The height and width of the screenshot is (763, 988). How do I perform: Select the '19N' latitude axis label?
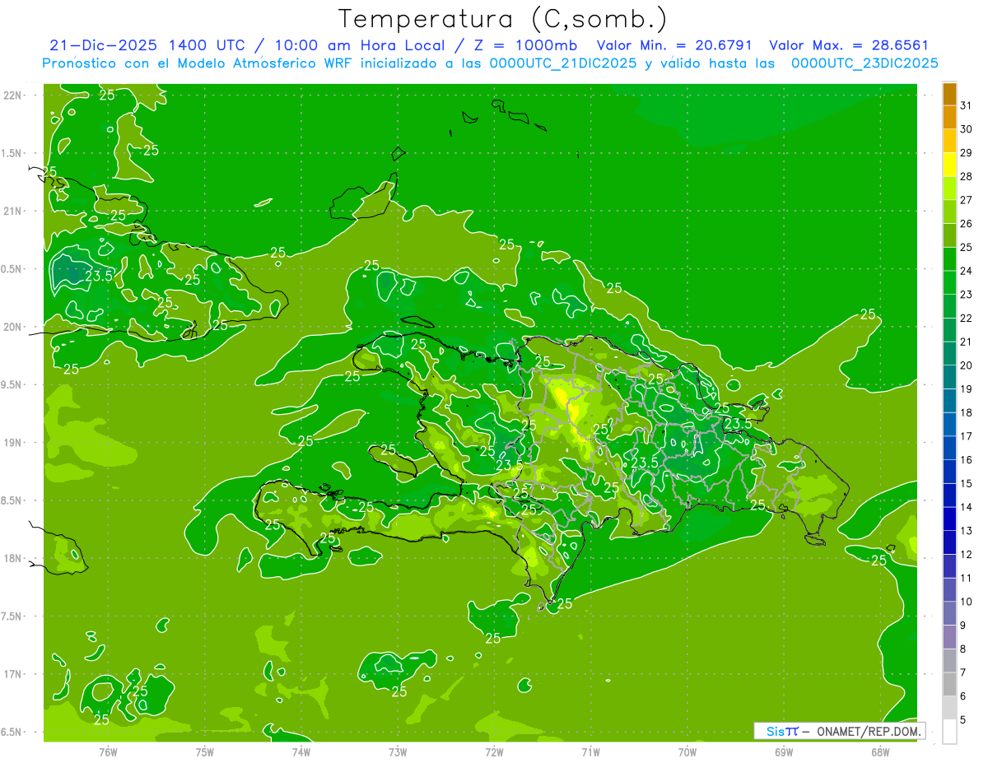point(14,443)
